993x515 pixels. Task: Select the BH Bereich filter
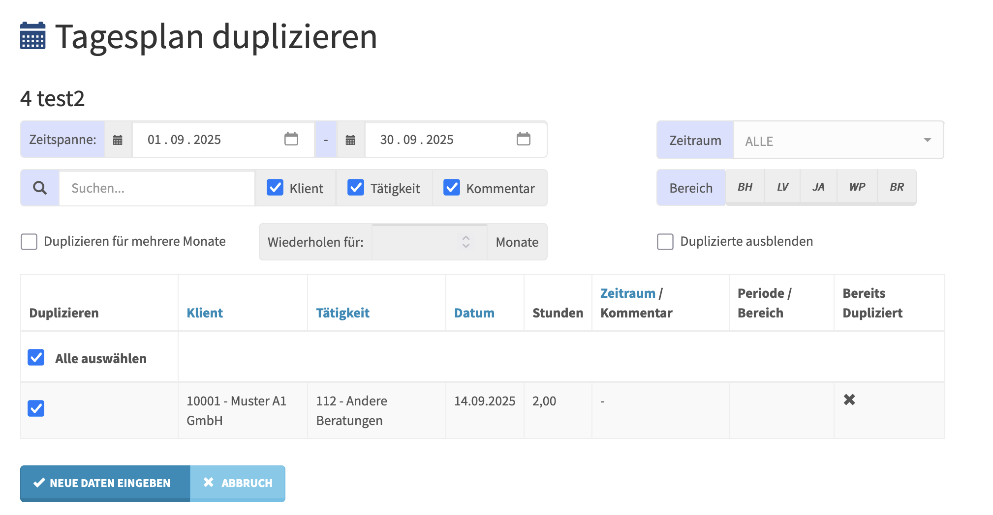coord(745,187)
